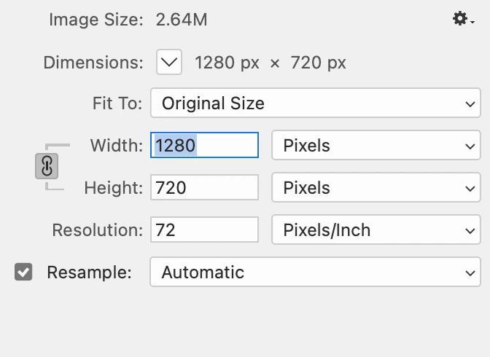Click the Width units chevron arrow

pyautogui.click(x=470, y=146)
